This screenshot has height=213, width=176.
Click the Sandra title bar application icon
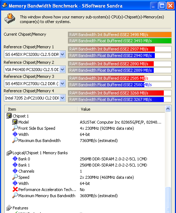click(x=5, y=6)
